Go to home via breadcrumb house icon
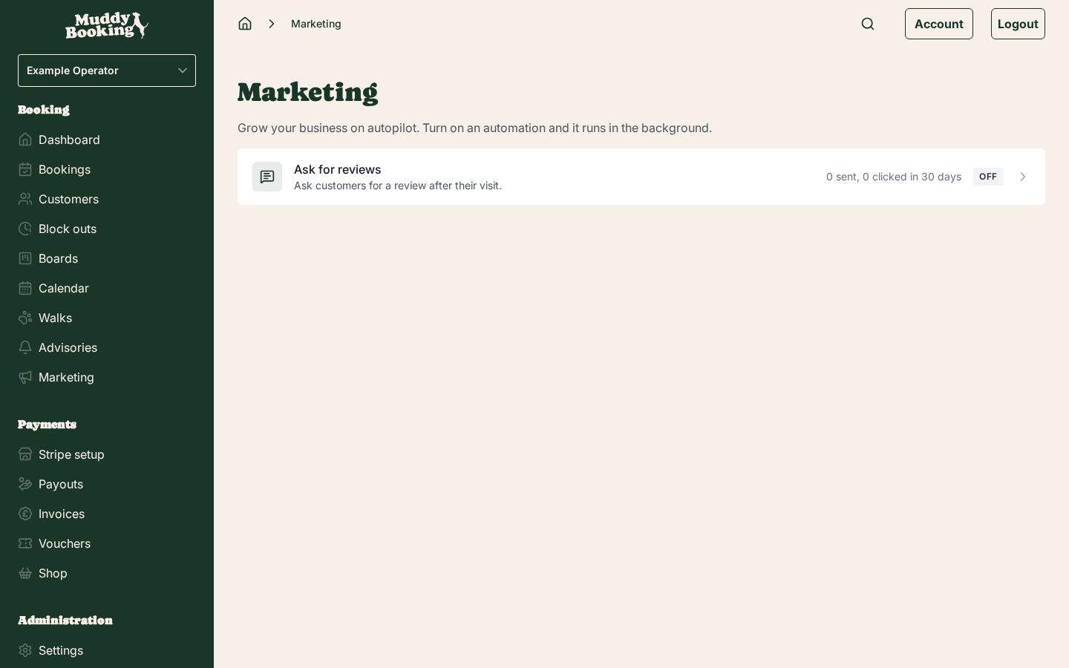The image size is (1069, 668). pos(245,24)
